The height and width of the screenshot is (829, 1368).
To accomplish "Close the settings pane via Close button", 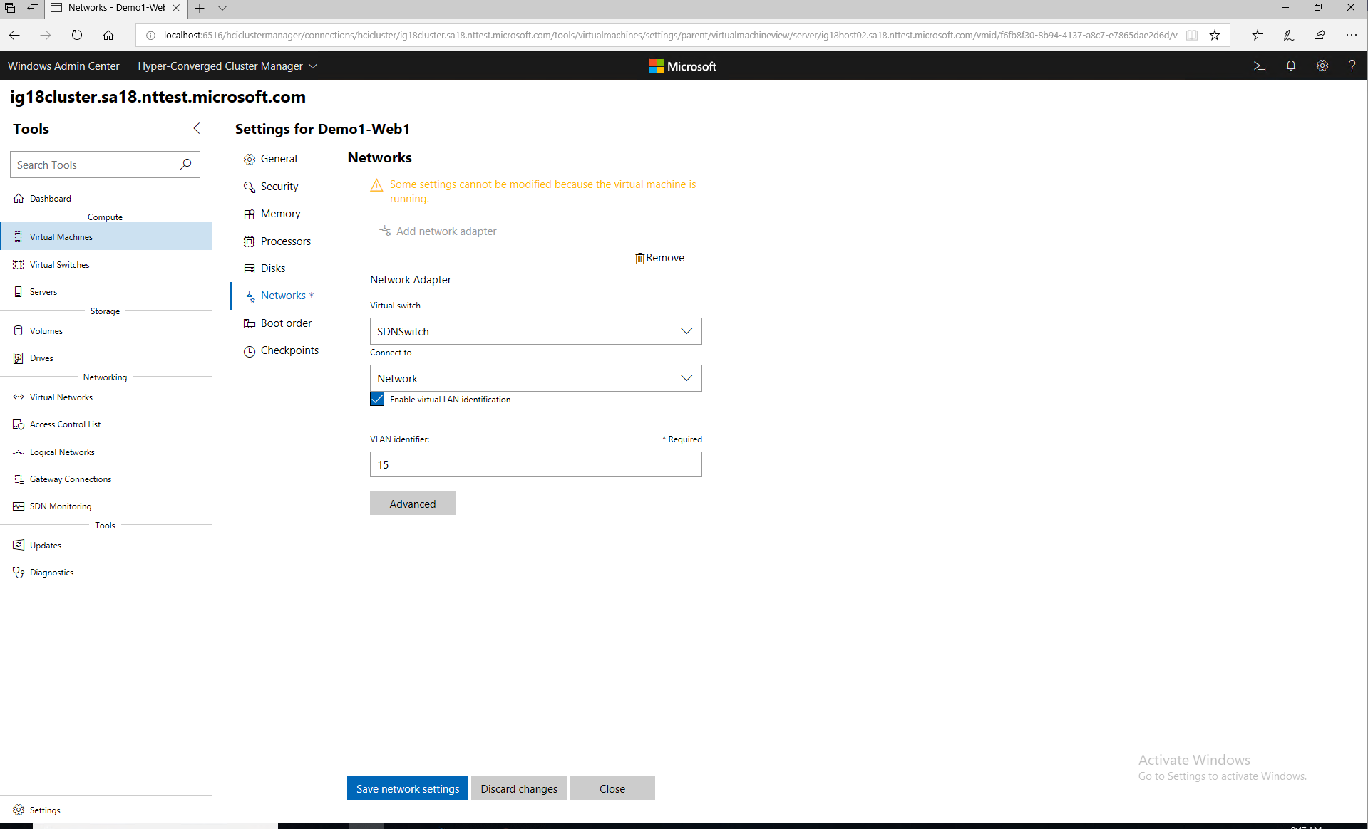I will (x=612, y=788).
